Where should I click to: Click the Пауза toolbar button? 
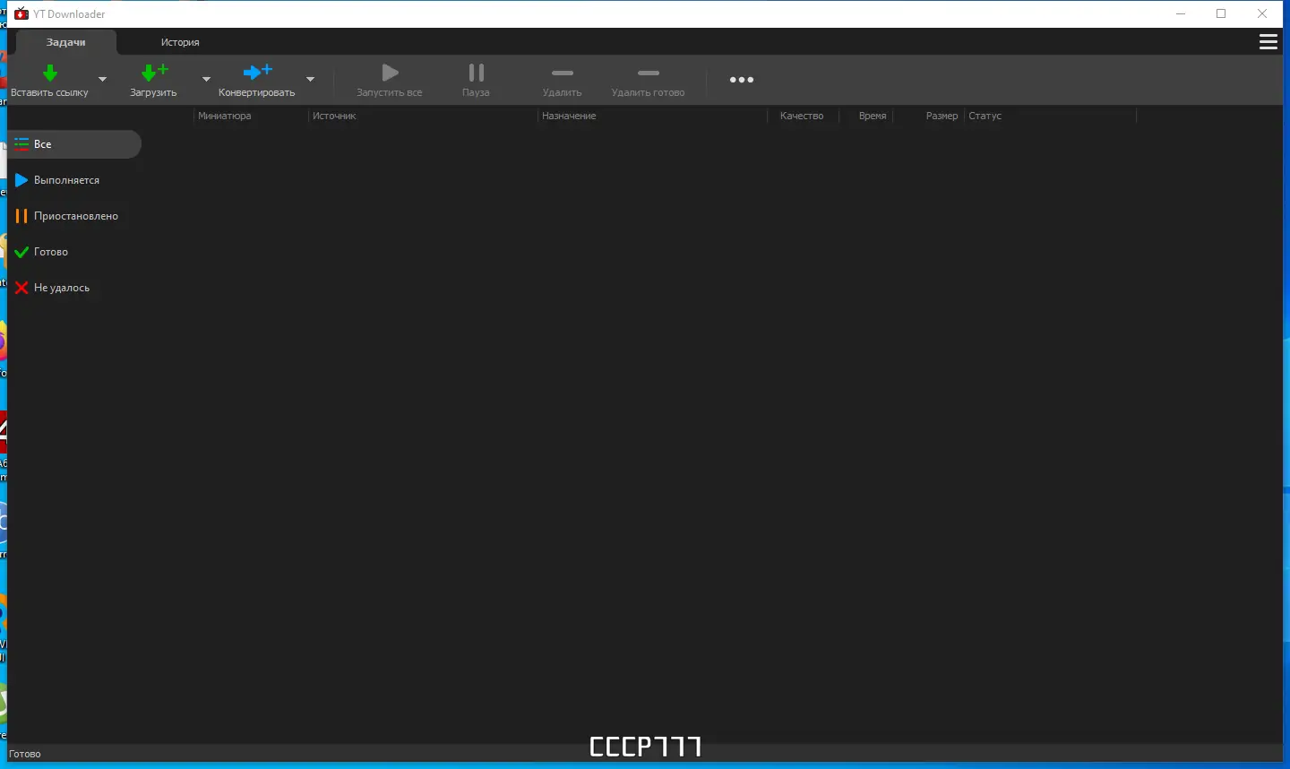pos(476,80)
